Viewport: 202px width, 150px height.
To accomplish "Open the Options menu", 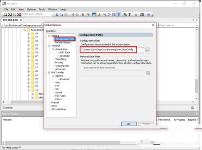I will coord(31,9).
